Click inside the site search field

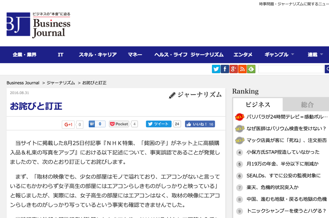[291, 69]
